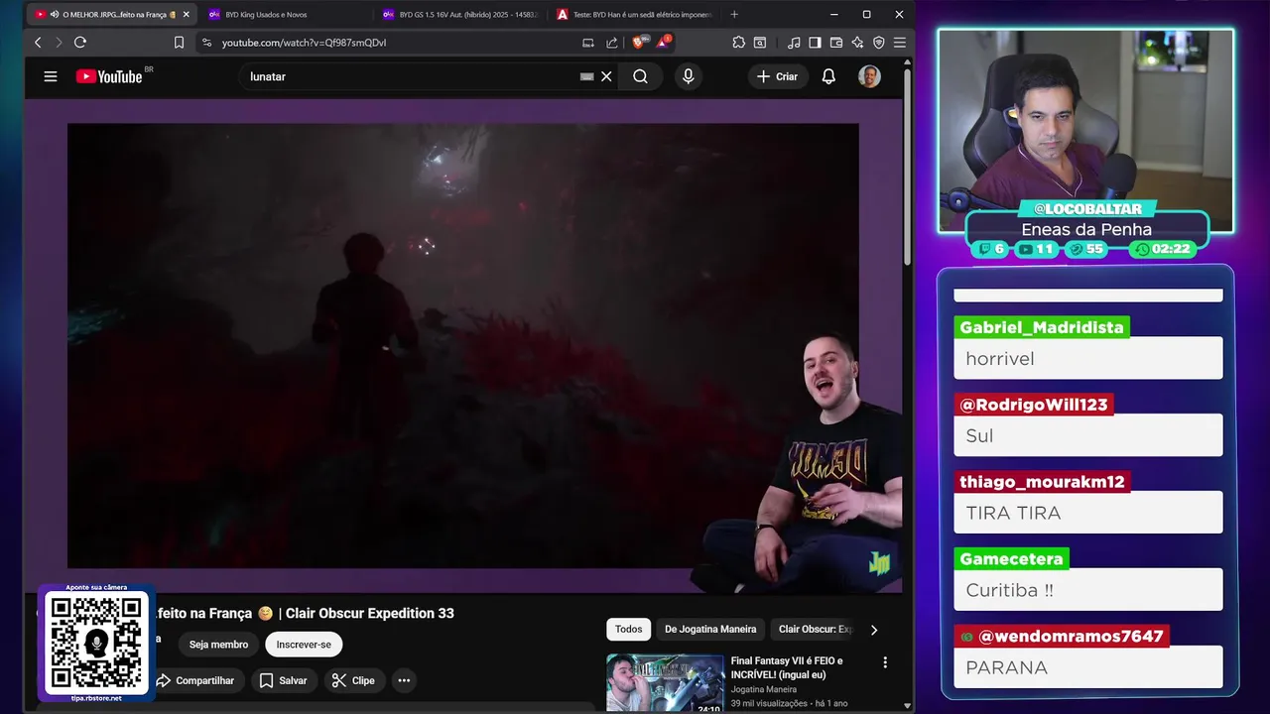
Task: Toggle the browser sidebar panel
Action: (x=815, y=43)
